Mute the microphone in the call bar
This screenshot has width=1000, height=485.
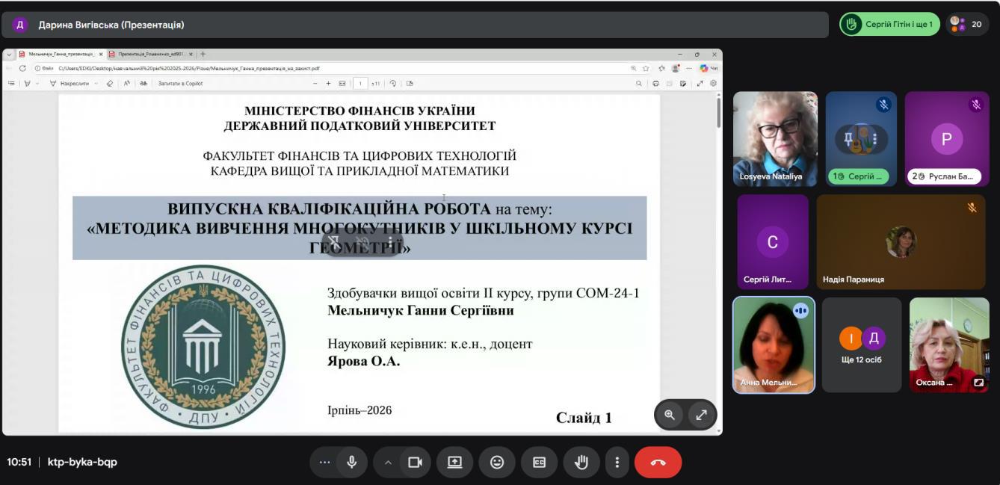351,462
